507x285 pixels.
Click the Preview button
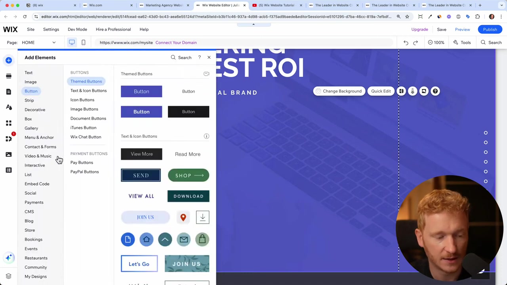tap(462, 29)
